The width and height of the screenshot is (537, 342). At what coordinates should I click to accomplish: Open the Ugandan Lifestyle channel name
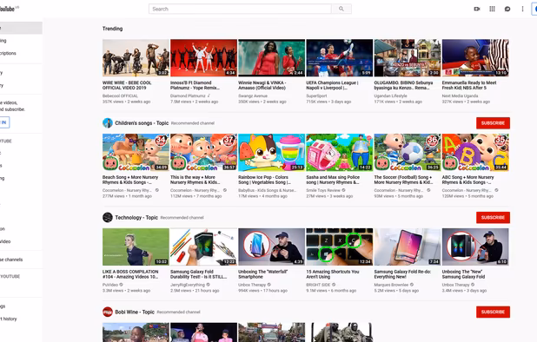click(x=390, y=95)
